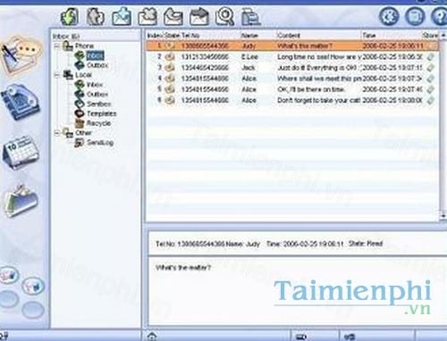This screenshot has height=341, width=447.
Task: Click the print/export toolbar icon
Action: (x=250, y=17)
